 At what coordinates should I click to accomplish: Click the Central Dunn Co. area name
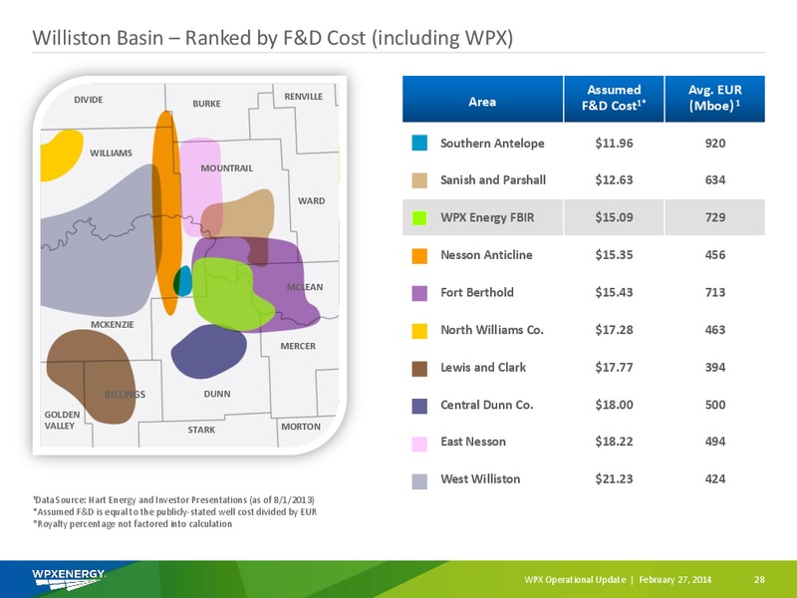pos(486,405)
